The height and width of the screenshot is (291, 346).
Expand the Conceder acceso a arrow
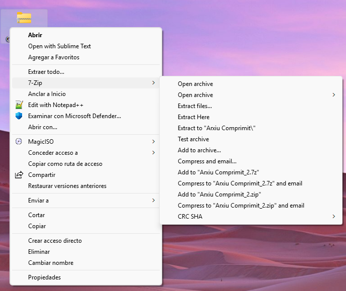(x=153, y=153)
